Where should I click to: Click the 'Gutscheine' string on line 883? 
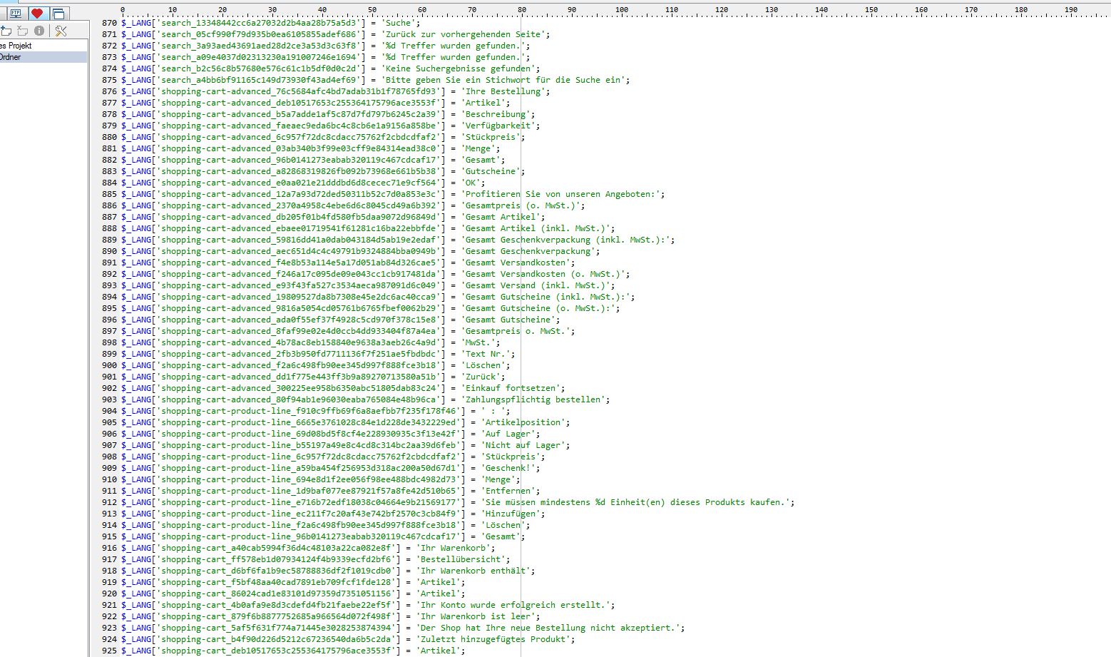[x=491, y=171]
